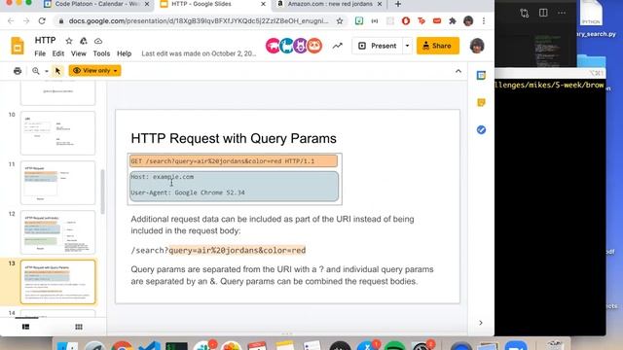Click the zoom magnifier tool
This screenshot has height=350, width=623.
pyautogui.click(x=36, y=71)
